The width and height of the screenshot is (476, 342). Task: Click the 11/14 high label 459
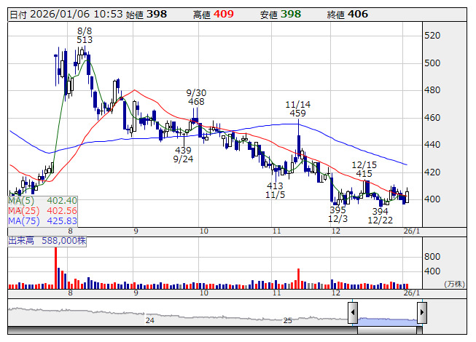click(297, 114)
